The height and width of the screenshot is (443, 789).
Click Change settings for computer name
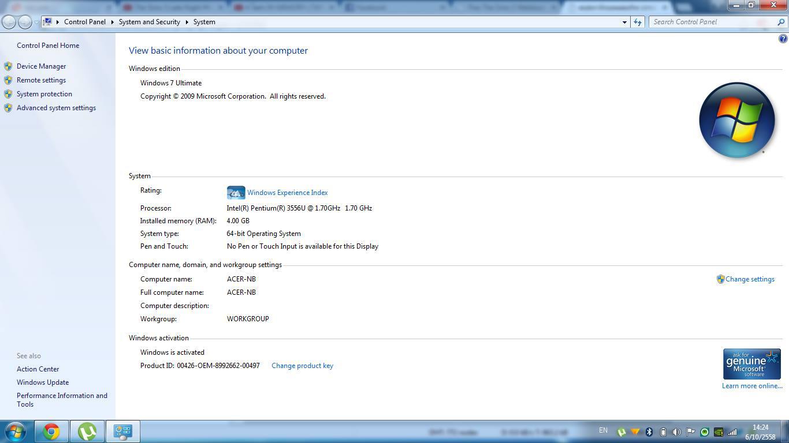[x=750, y=279]
